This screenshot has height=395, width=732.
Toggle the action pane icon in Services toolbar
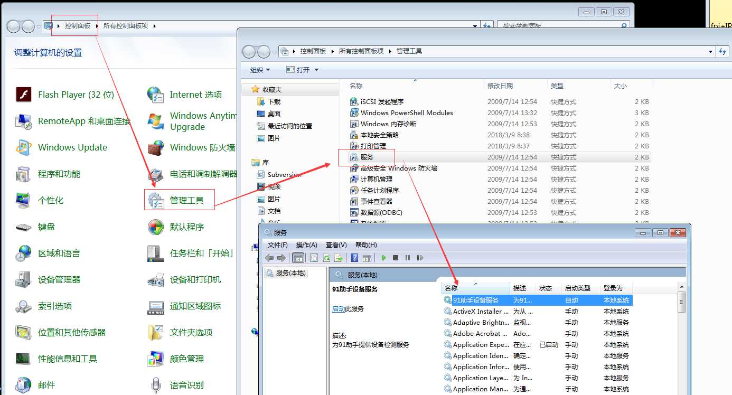click(x=367, y=258)
